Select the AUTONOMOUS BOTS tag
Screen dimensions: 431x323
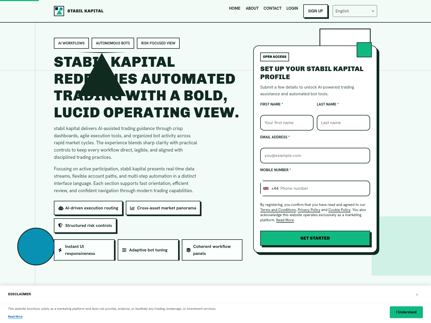113,43
